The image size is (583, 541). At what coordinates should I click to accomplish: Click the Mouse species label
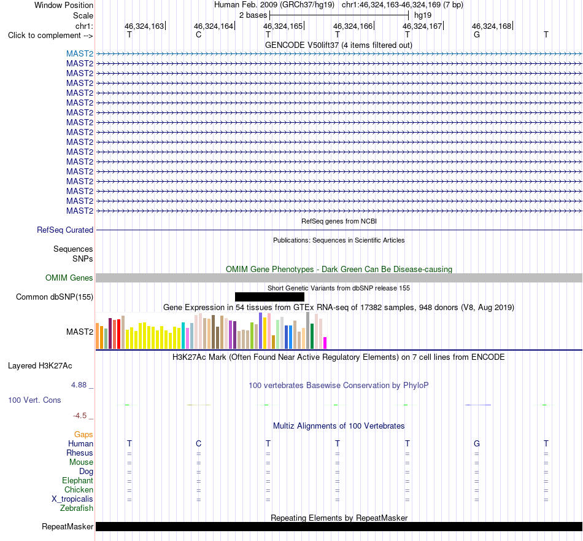81,462
